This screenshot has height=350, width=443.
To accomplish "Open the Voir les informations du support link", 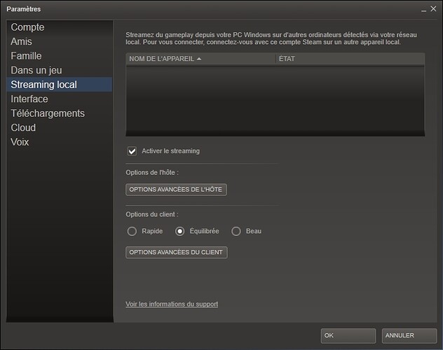I will point(172,304).
